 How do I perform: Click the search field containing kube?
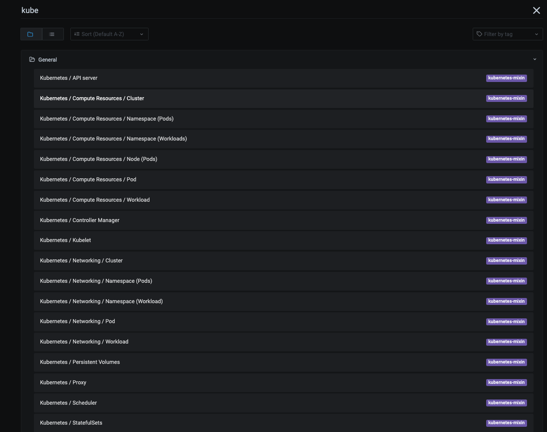click(261, 10)
